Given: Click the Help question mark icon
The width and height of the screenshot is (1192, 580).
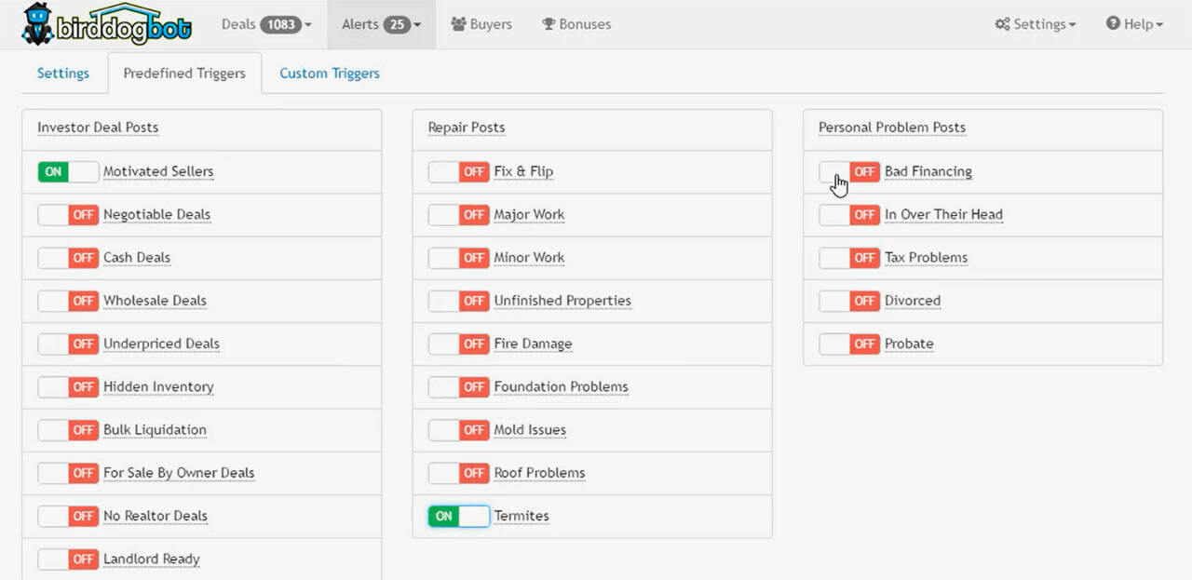Looking at the screenshot, I should pyautogui.click(x=1112, y=24).
